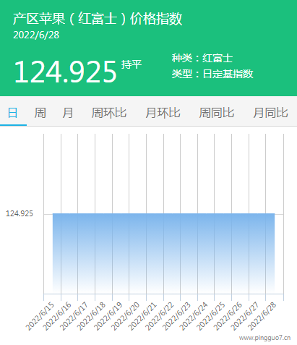The height and width of the screenshot is (345, 297).
Task: Switch to the 周 weekly tab
Action: (40, 113)
